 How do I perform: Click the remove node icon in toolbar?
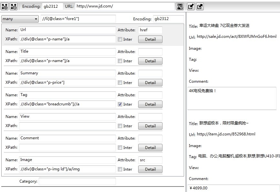(x=14, y=6)
